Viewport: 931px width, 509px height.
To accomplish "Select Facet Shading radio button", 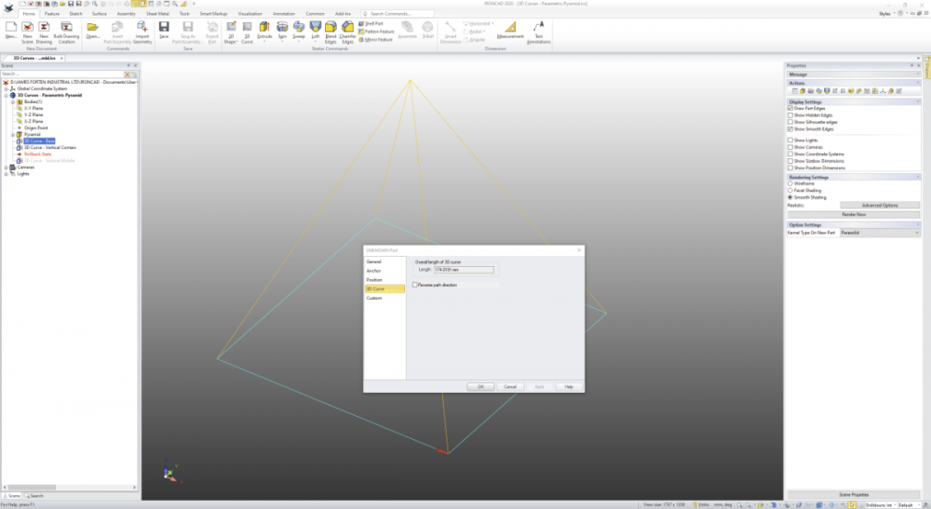I will point(790,191).
